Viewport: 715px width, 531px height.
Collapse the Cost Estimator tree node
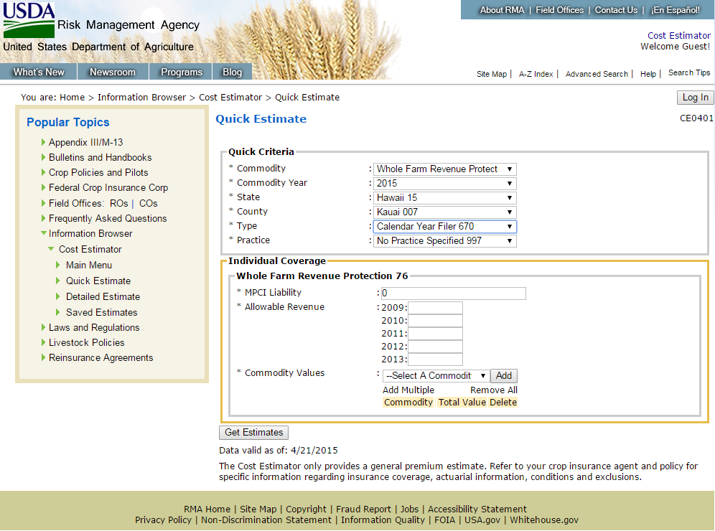(51, 249)
